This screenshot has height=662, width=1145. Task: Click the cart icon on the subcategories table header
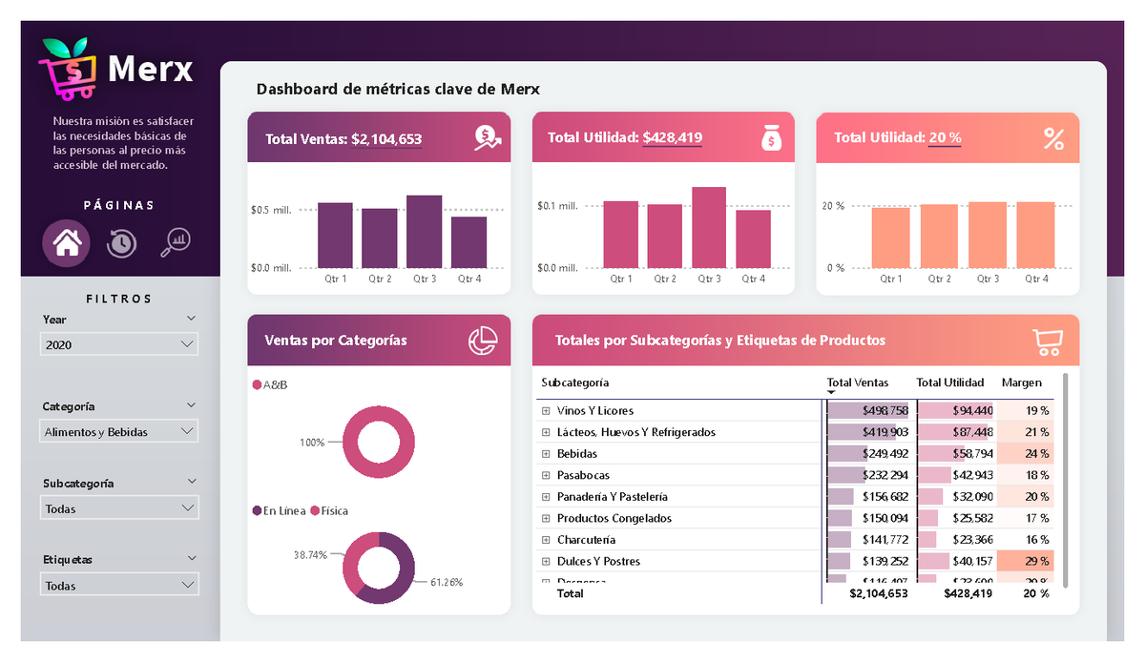point(1049,340)
